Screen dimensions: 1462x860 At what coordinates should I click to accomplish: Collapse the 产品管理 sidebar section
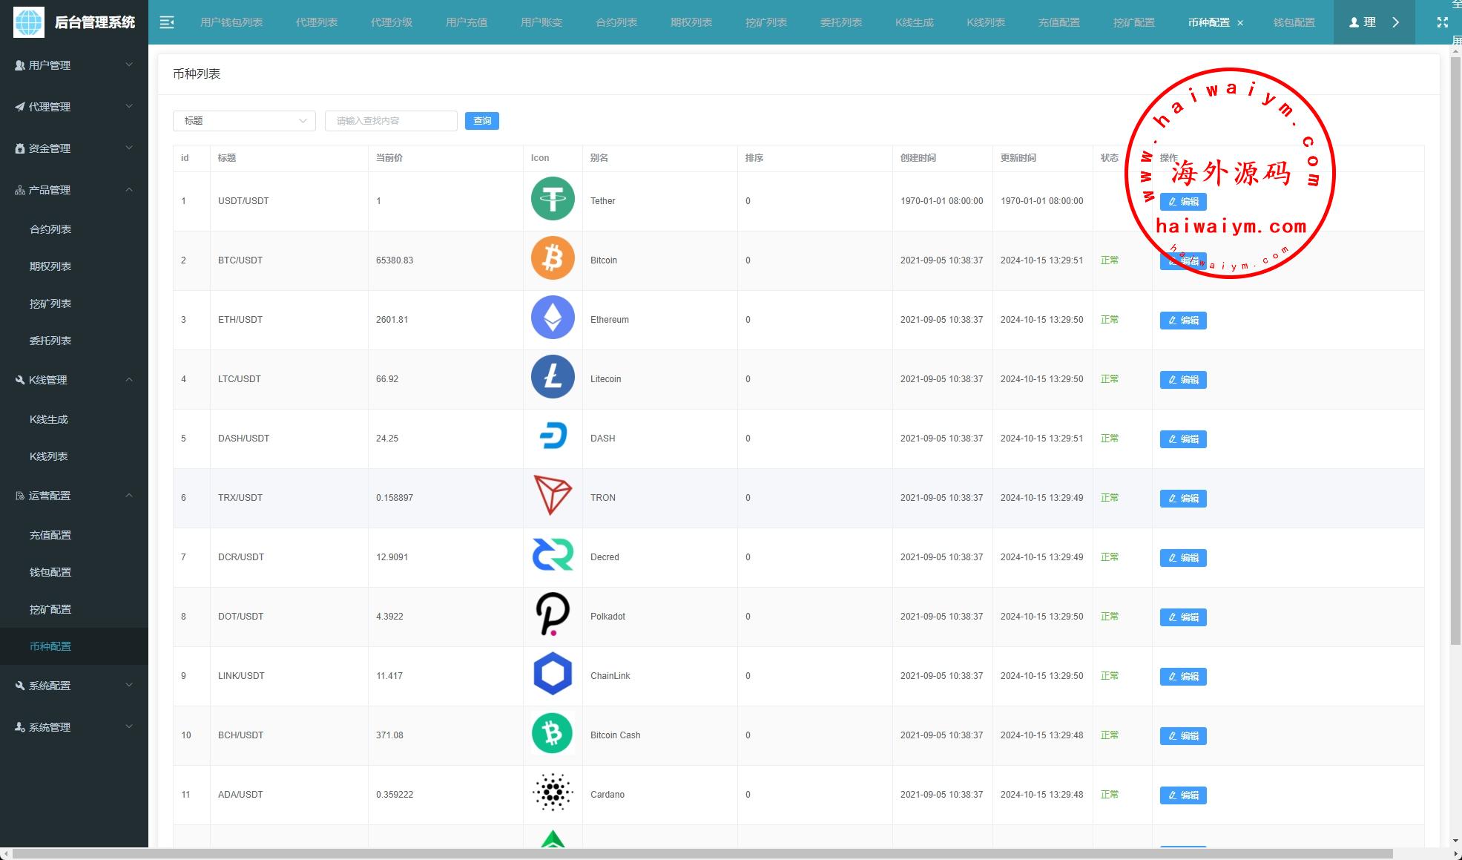[74, 190]
